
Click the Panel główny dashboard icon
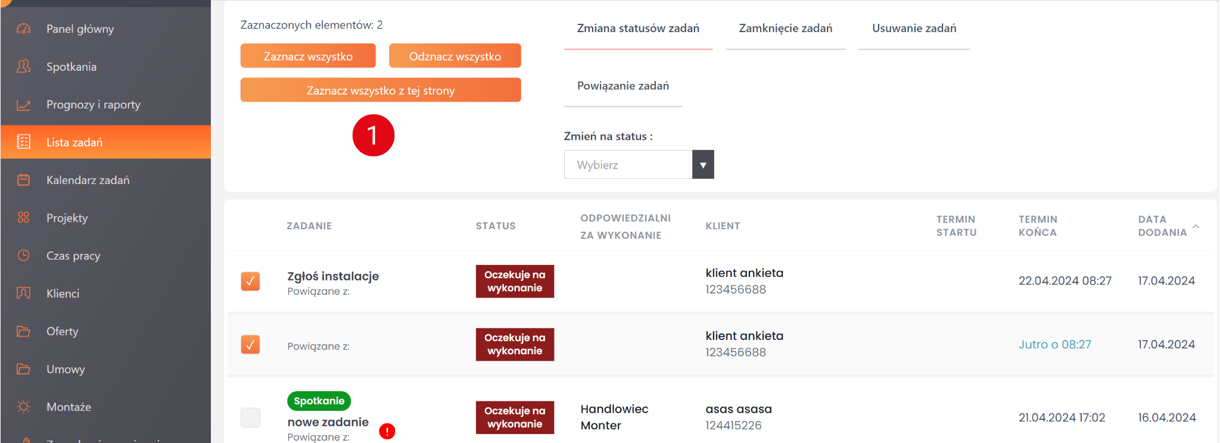[x=23, y=29]
